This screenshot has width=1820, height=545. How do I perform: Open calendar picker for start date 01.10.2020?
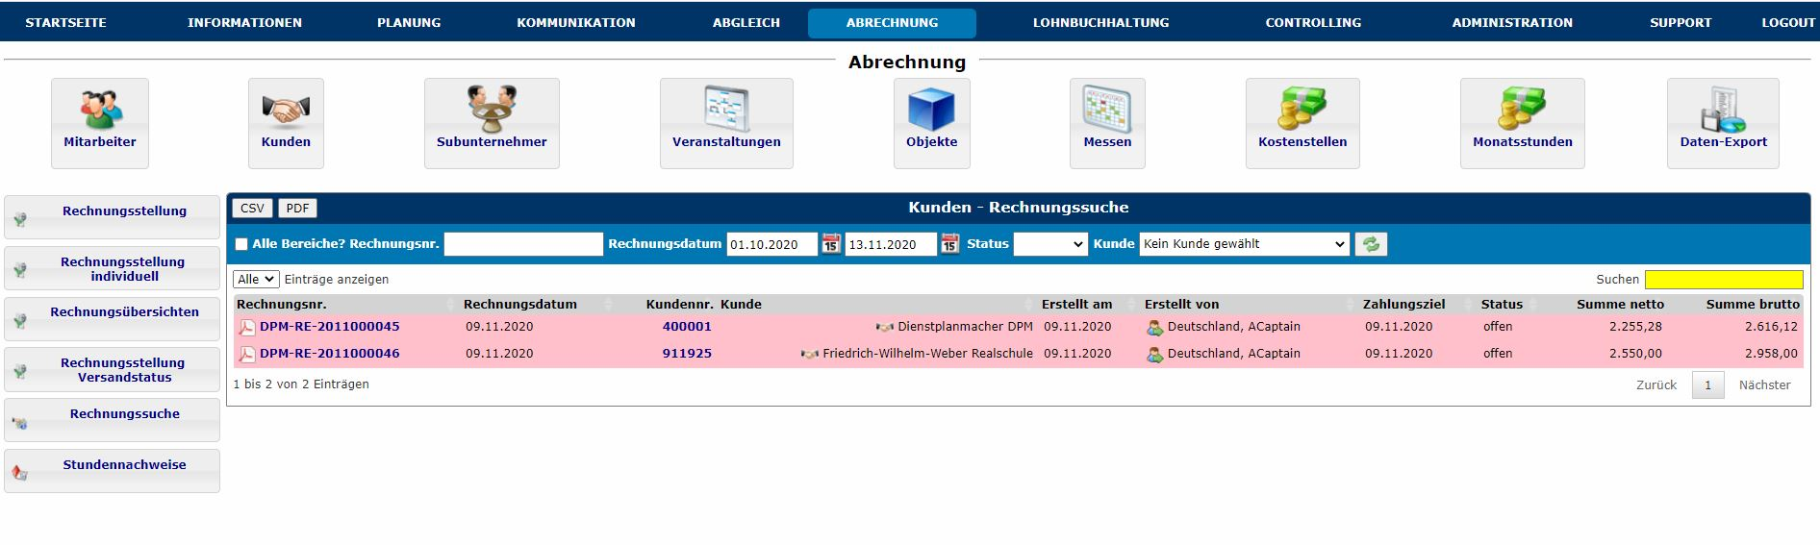tap(831, 244)
